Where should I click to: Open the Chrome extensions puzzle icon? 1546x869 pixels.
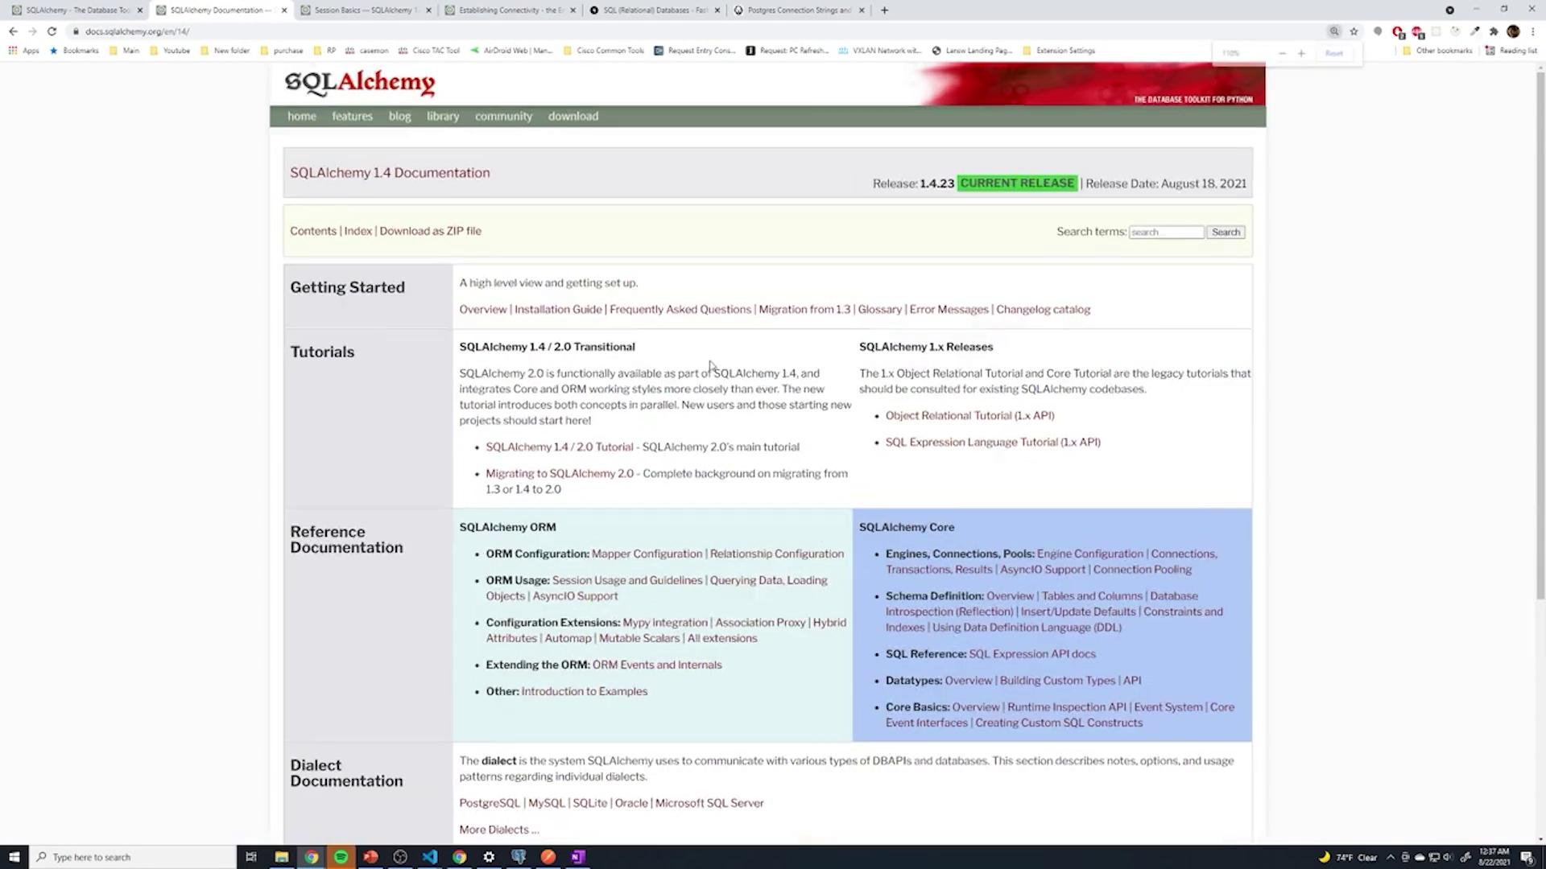(x=1494, y=31)
